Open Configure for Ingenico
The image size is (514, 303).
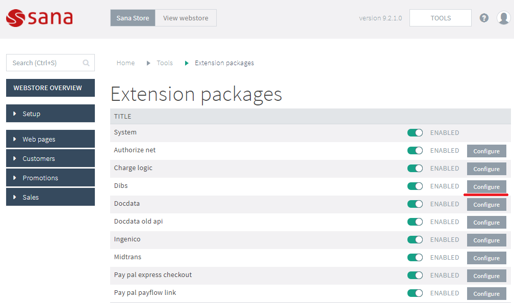pos(486,240)
